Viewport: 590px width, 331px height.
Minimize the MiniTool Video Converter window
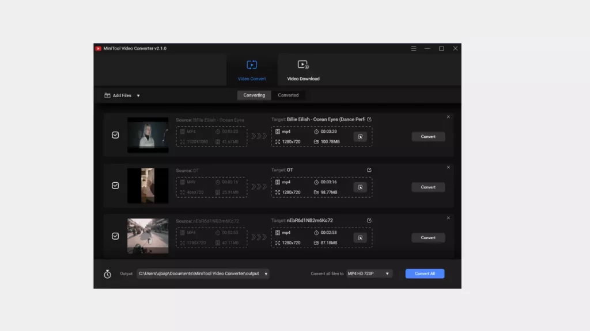coord(427,48)
